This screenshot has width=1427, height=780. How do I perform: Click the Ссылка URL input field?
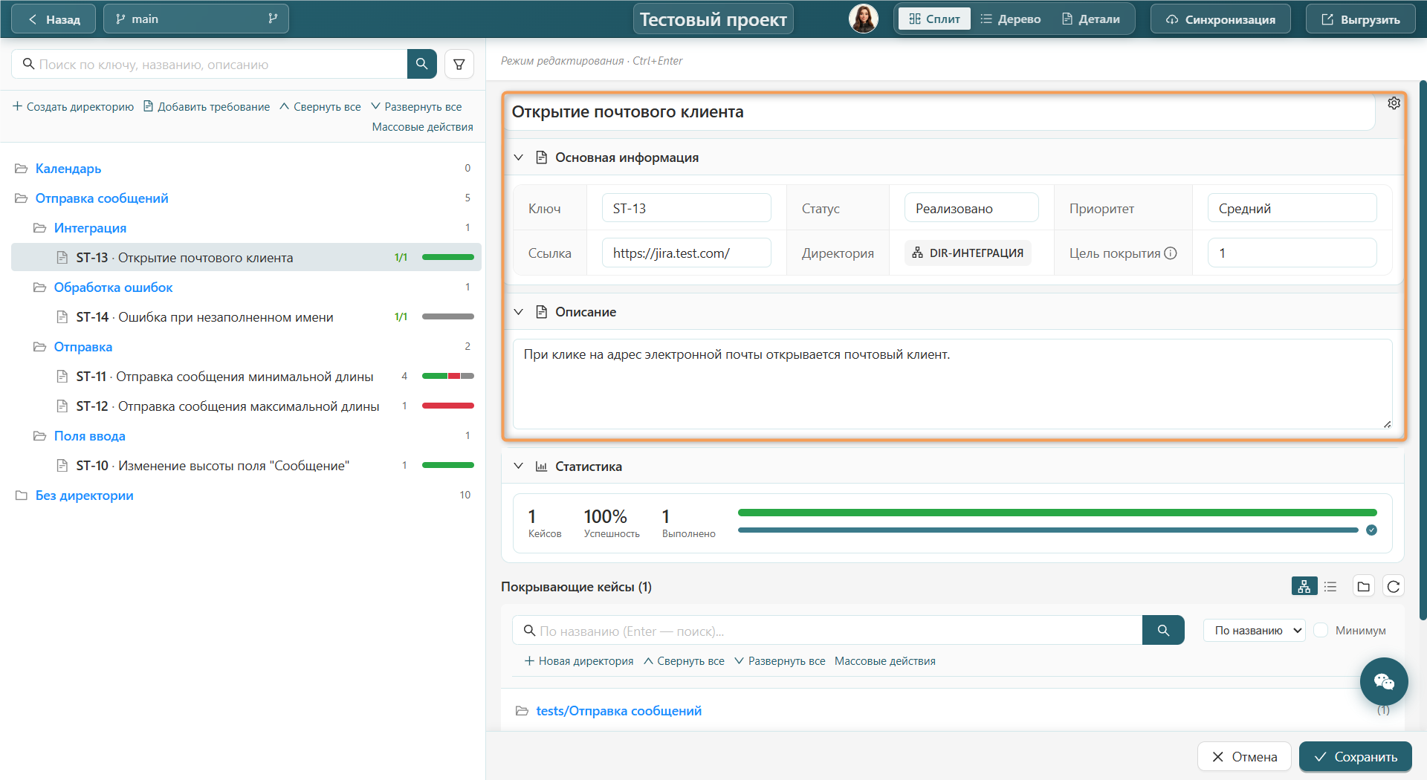pyautogui.click(x=686, y=253)
